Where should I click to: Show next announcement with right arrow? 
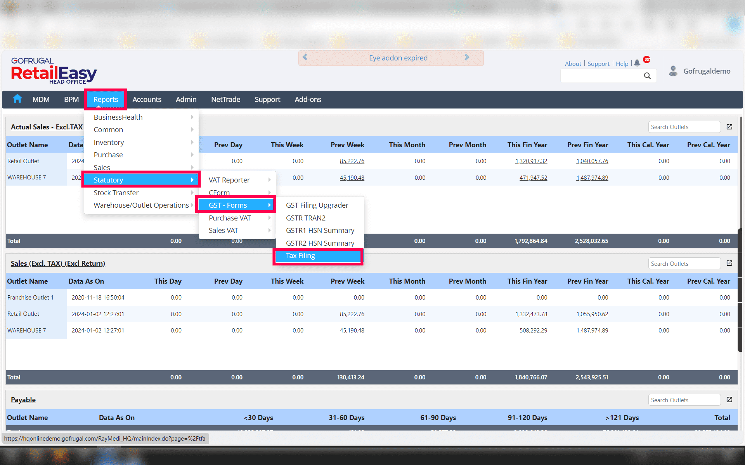[467, 57]
